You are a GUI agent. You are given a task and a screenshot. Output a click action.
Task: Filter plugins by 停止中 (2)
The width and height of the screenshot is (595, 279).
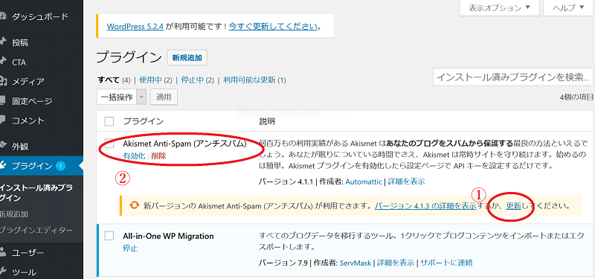[197, 80]
